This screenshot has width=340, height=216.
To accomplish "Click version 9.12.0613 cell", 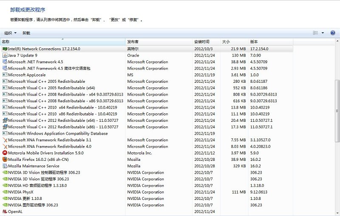I will tap(259, 192).
